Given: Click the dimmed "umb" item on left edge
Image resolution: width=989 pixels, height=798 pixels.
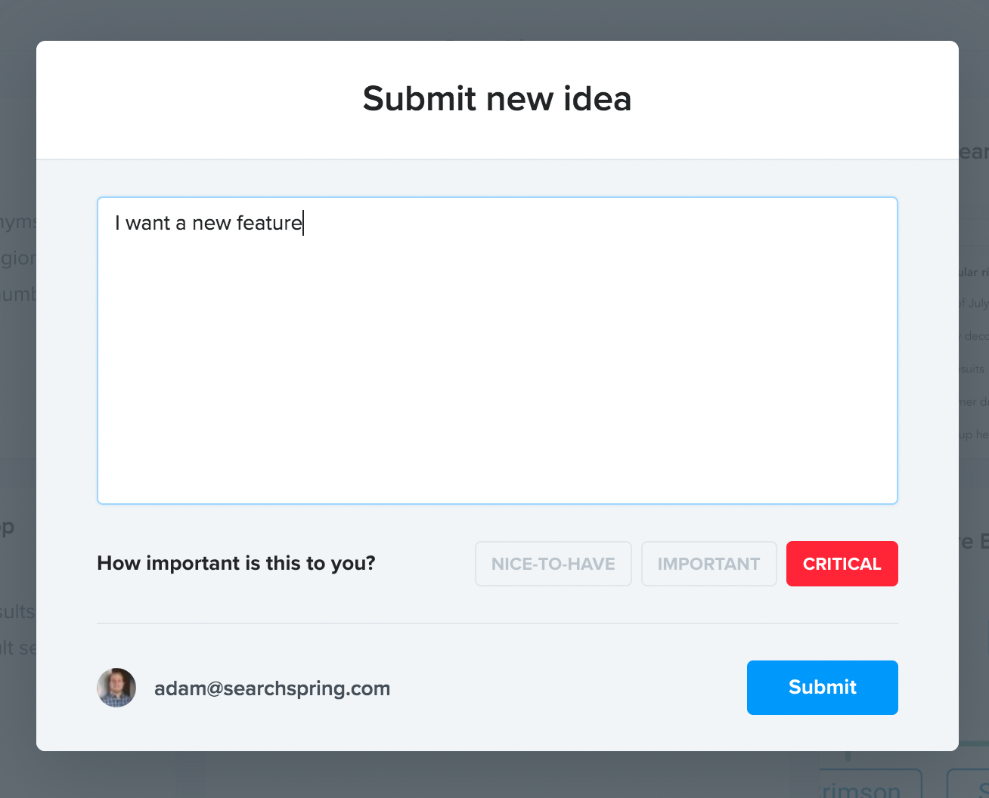Looking at the screenshot, I should tap(17, 294).
